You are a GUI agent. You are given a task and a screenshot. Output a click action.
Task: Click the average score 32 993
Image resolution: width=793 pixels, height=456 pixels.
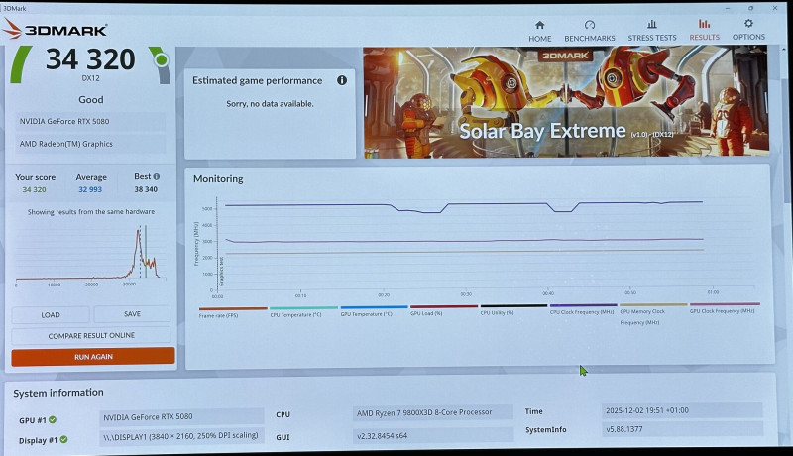tap(90, 189)
